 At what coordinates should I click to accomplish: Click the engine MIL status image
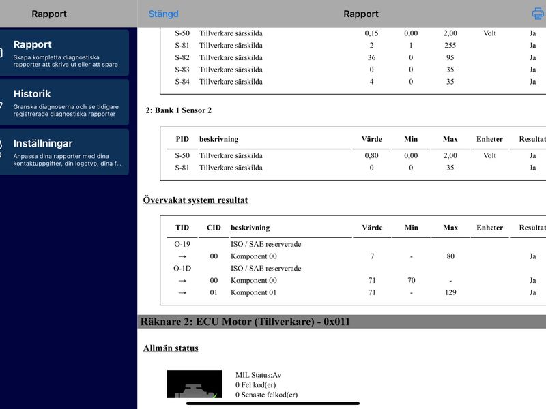(x=195, y=384)
